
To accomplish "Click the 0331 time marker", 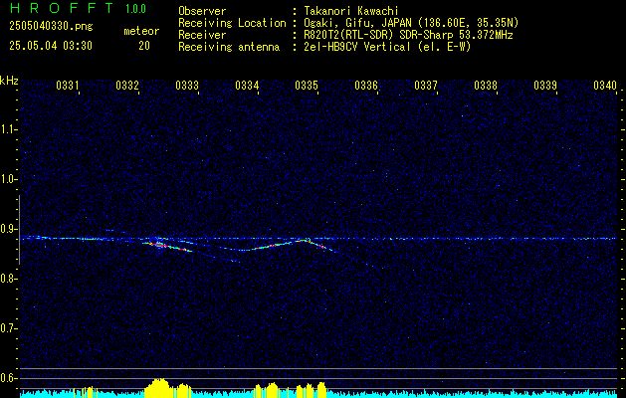I will [x=67, y=85].
